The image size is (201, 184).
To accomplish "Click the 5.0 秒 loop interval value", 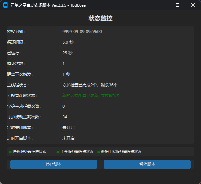I will [68, 42].
